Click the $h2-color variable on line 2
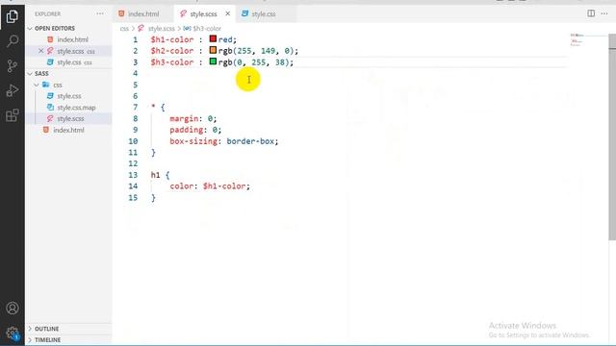Screen dimensions: 616x346 coord(172,51)
